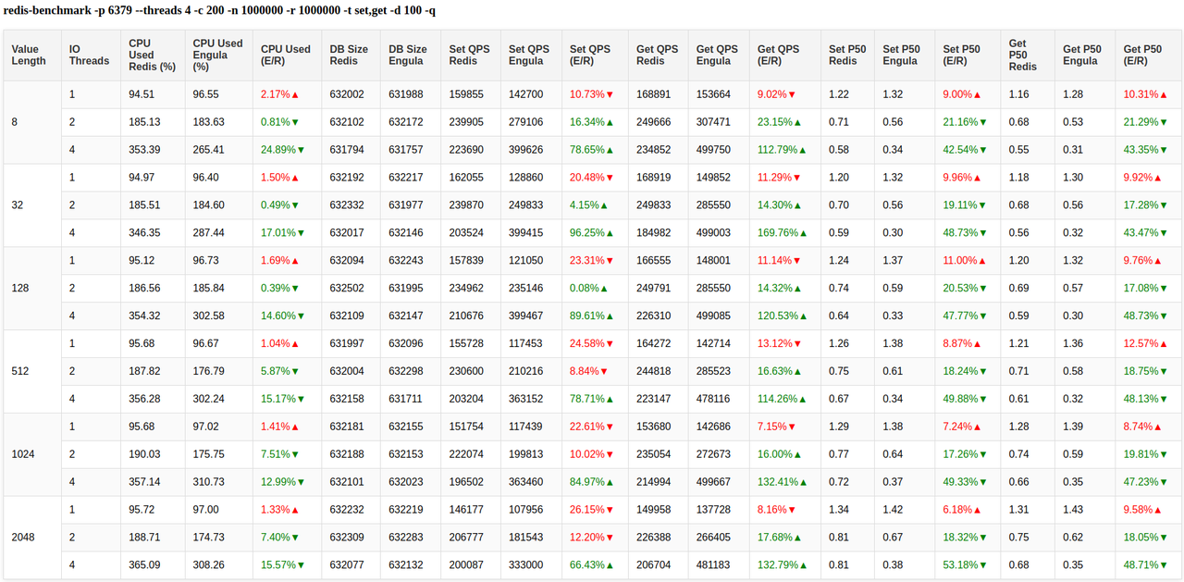Click the green up arrow beside 0.08%

pos(604,289)
